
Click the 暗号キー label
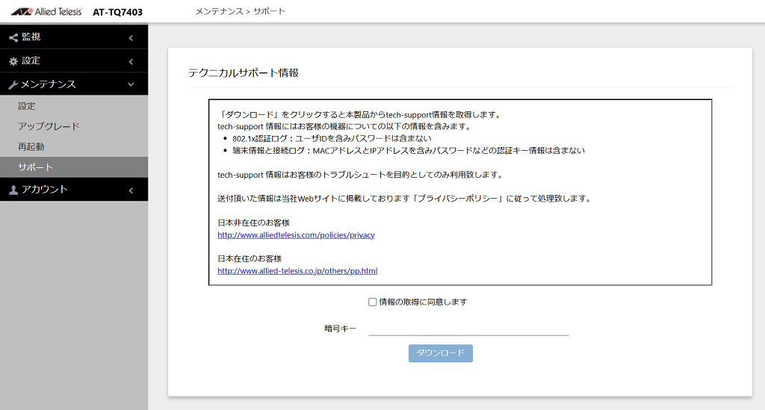pos(340,329)
